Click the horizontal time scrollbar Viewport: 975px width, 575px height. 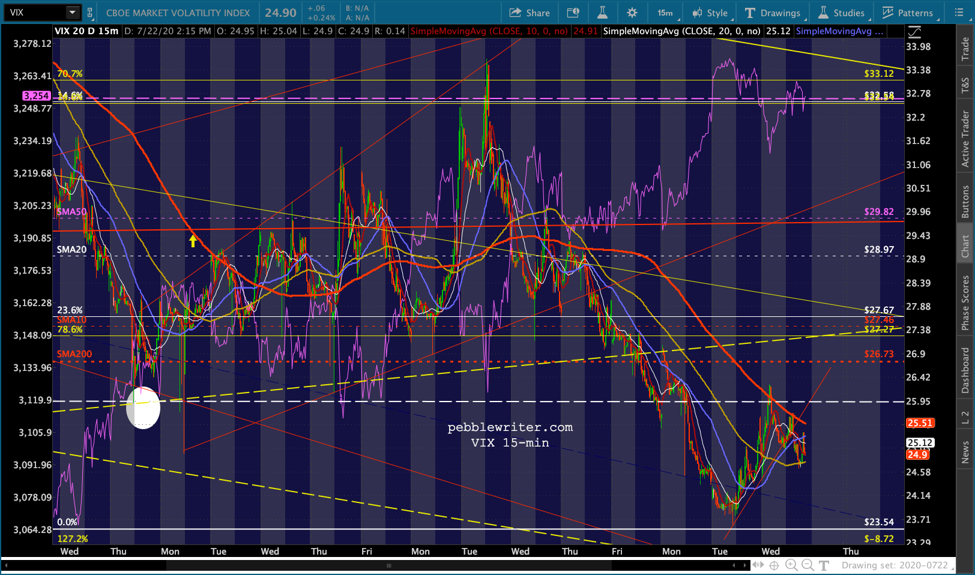click(388, 565)
